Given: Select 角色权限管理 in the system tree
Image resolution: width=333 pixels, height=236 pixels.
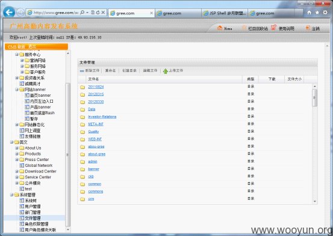Looking at the screenshot, I should point(37,224).
